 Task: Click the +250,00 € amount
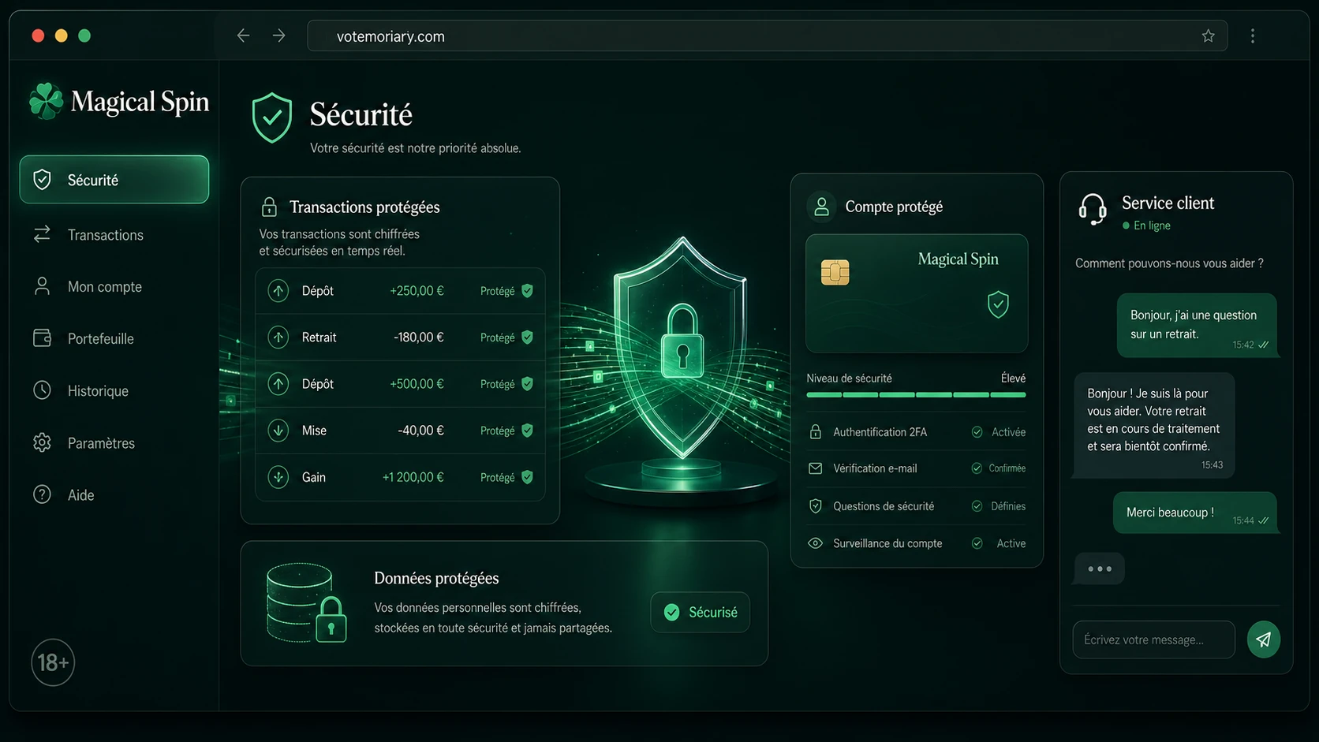click(417, 291)
